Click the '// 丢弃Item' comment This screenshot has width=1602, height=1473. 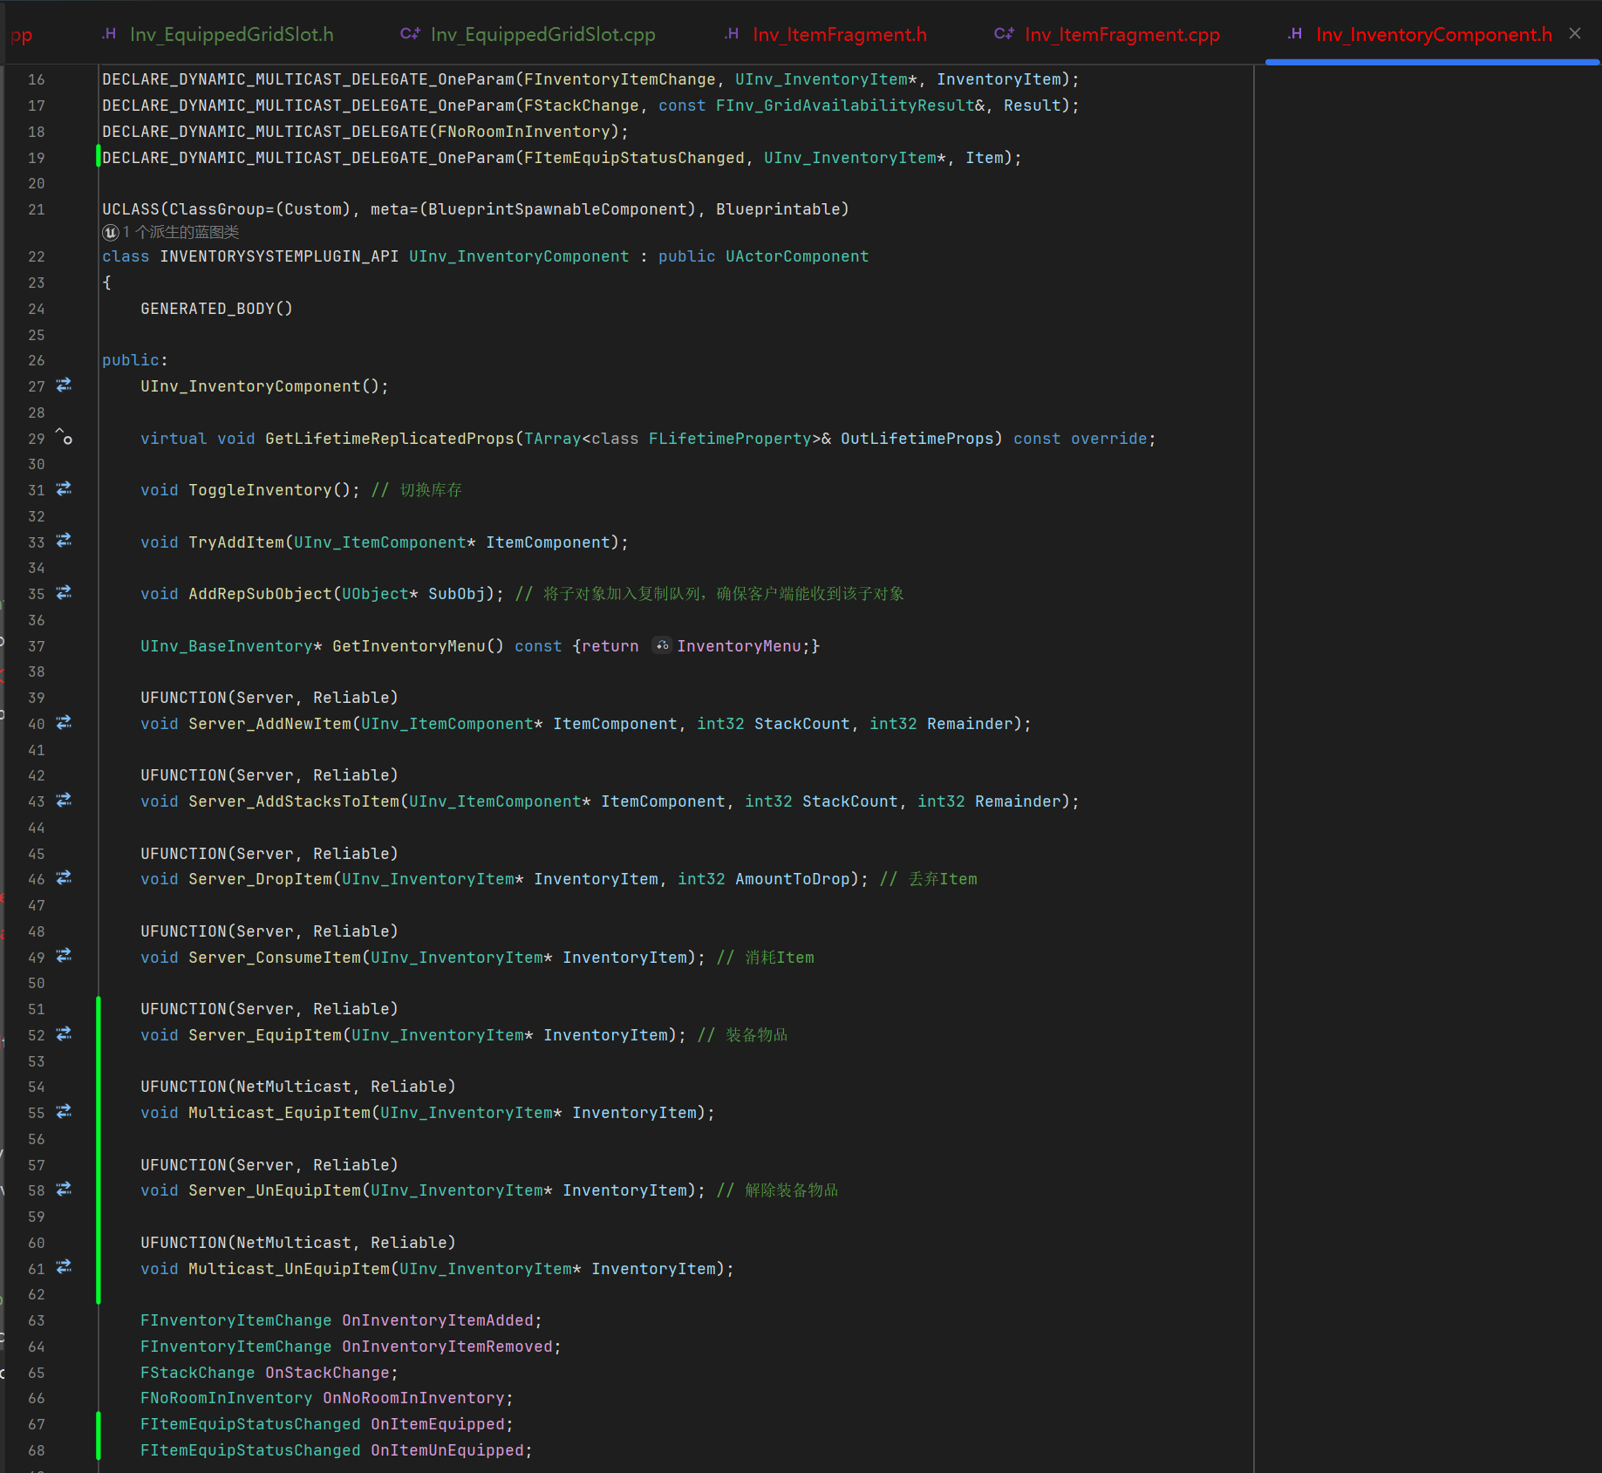coord(929,879)
